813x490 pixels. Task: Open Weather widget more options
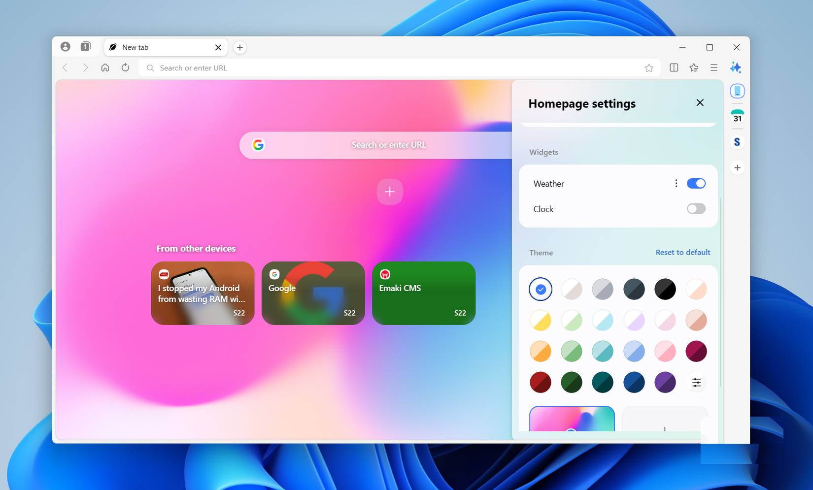point(676,183)
